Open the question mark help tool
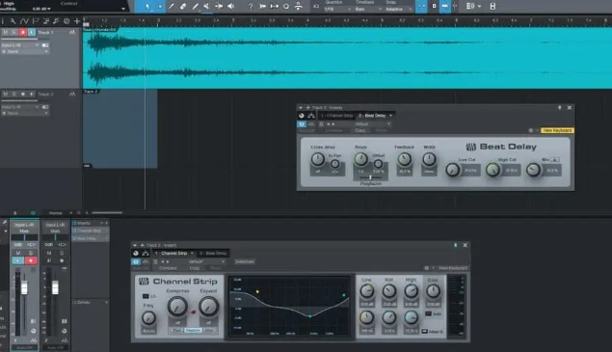The height and width of the screenshot is (352, 612). (251, 6)
